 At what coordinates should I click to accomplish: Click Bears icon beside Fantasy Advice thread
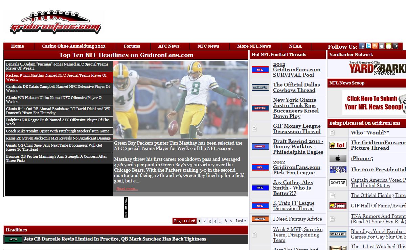[x=260, y=219]
